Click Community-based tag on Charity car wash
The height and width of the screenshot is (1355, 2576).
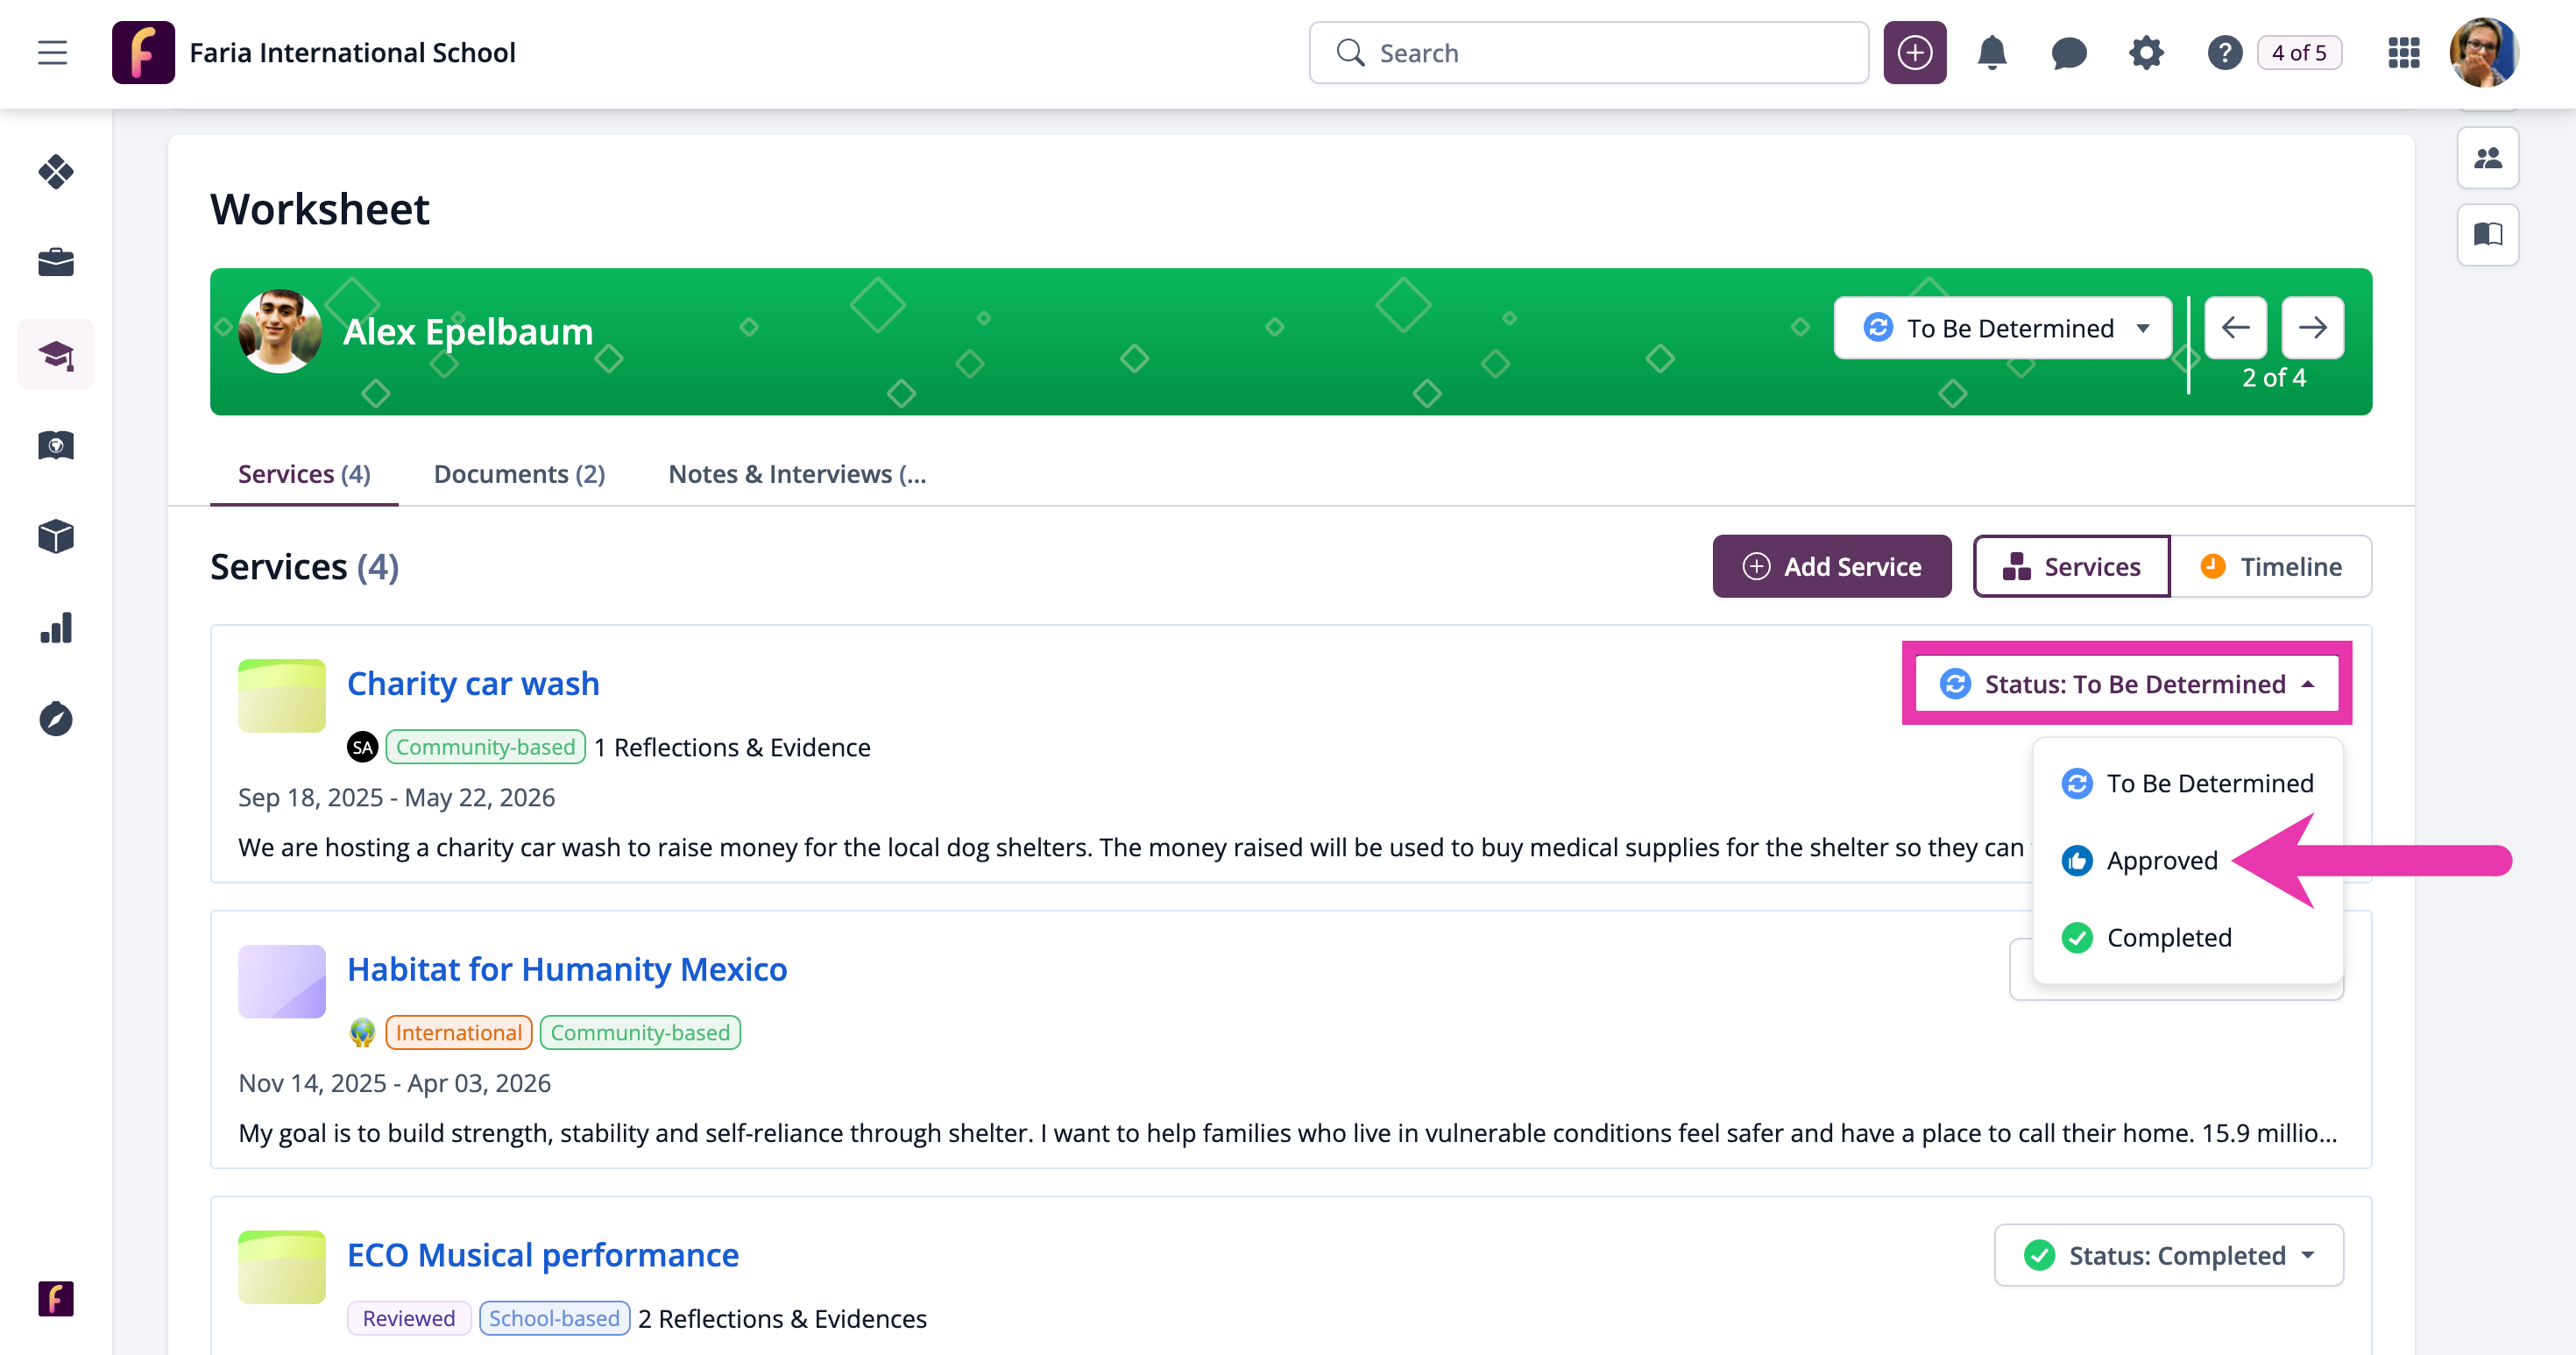tap(485, 747)
